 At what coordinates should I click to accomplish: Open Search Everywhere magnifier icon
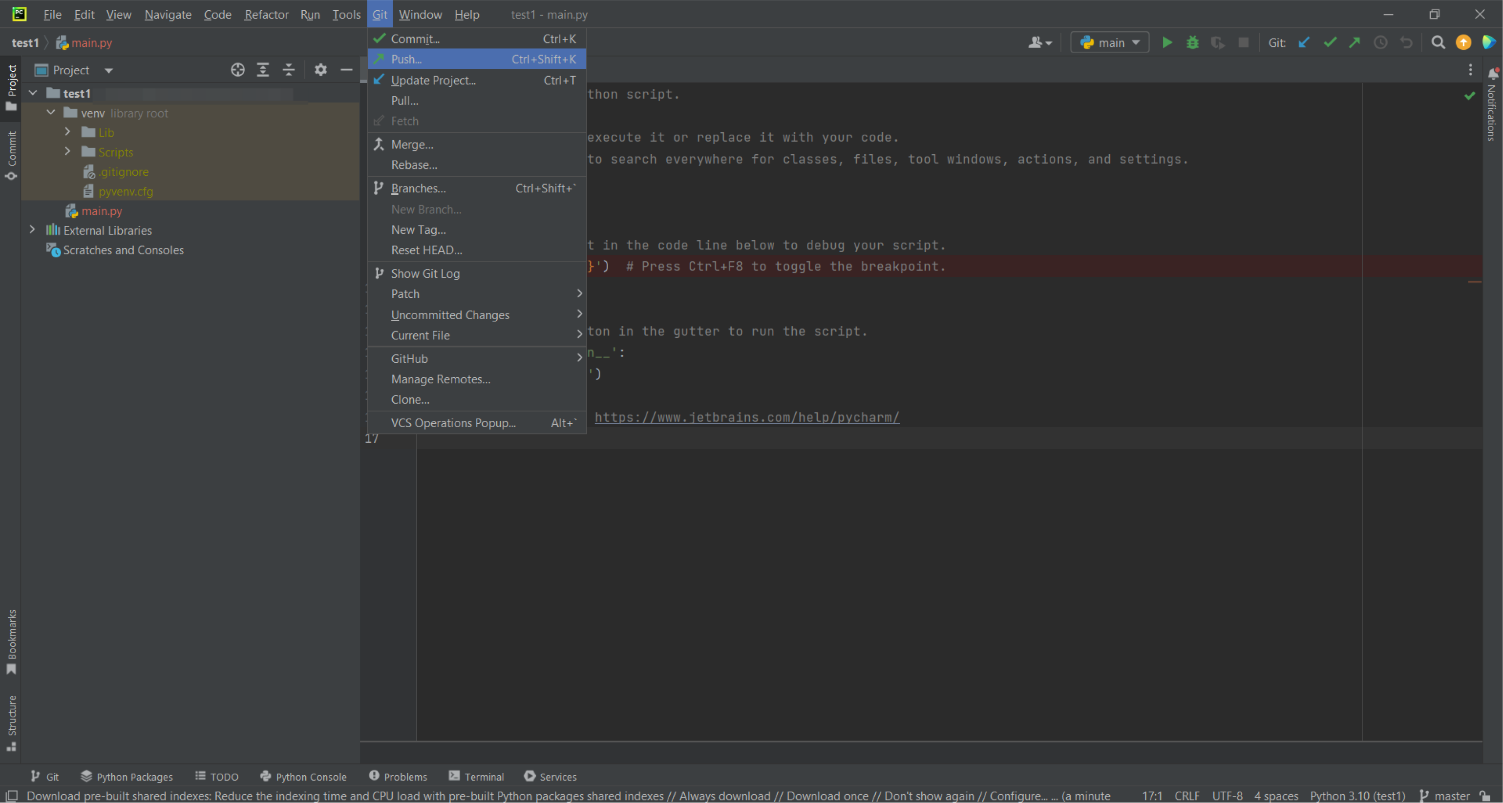1438,42
